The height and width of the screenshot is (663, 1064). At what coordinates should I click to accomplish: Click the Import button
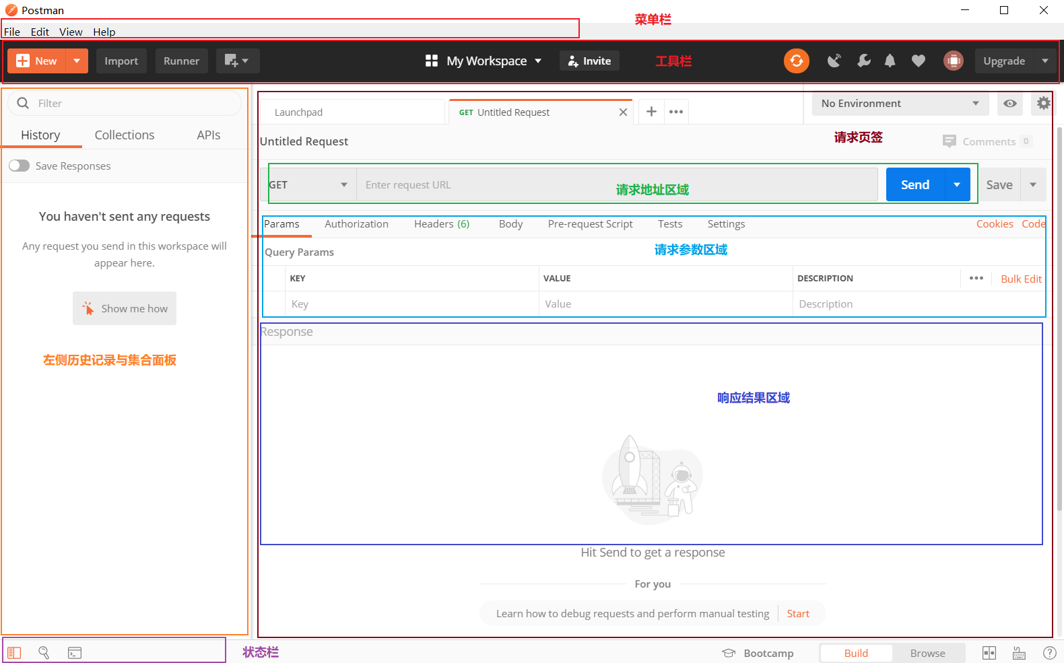(x=121, y=61)
